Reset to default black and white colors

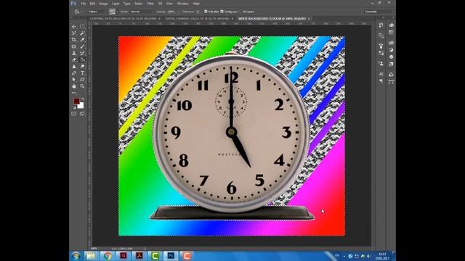pos(74,107)
